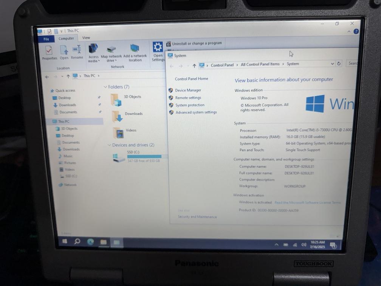381x286 pixels.
Task: Open the System address bar history dropdown
Action: click(332, 64)
